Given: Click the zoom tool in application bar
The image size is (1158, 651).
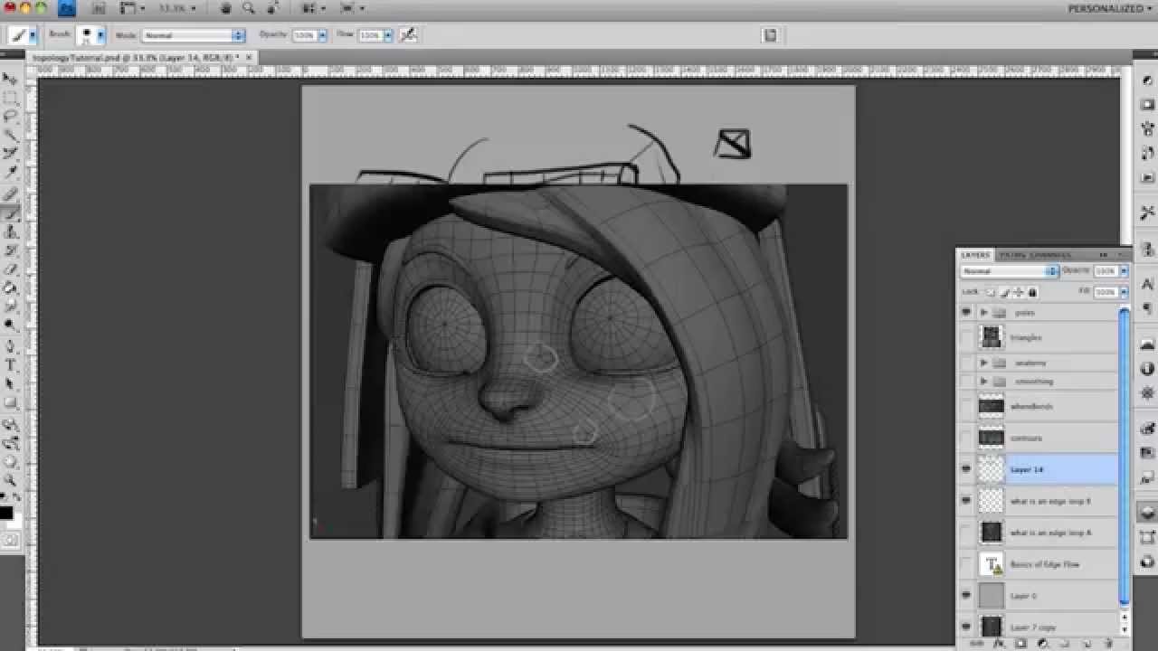Looking at the screenshot, I should [248, 8].
